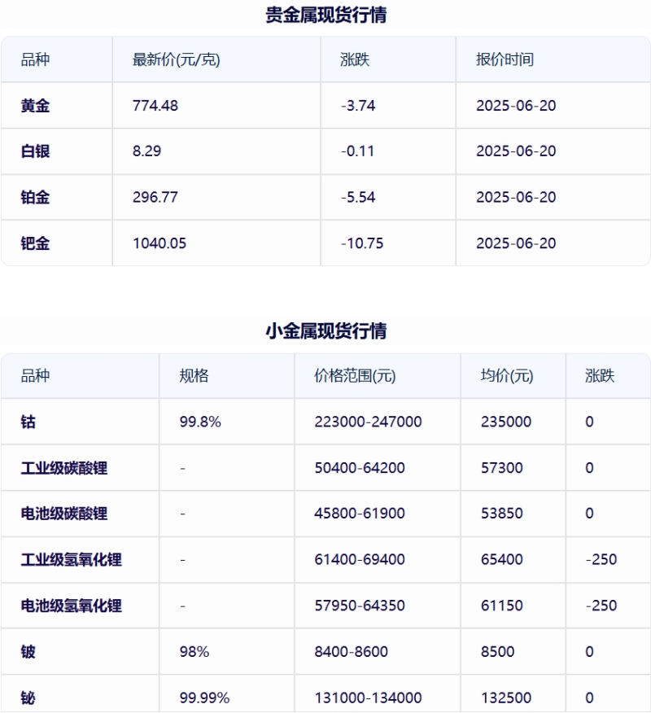The image size is (651, 713).
Task: Click the 电池级氢氧化锂 entry
Action: (x=72, y=606)
